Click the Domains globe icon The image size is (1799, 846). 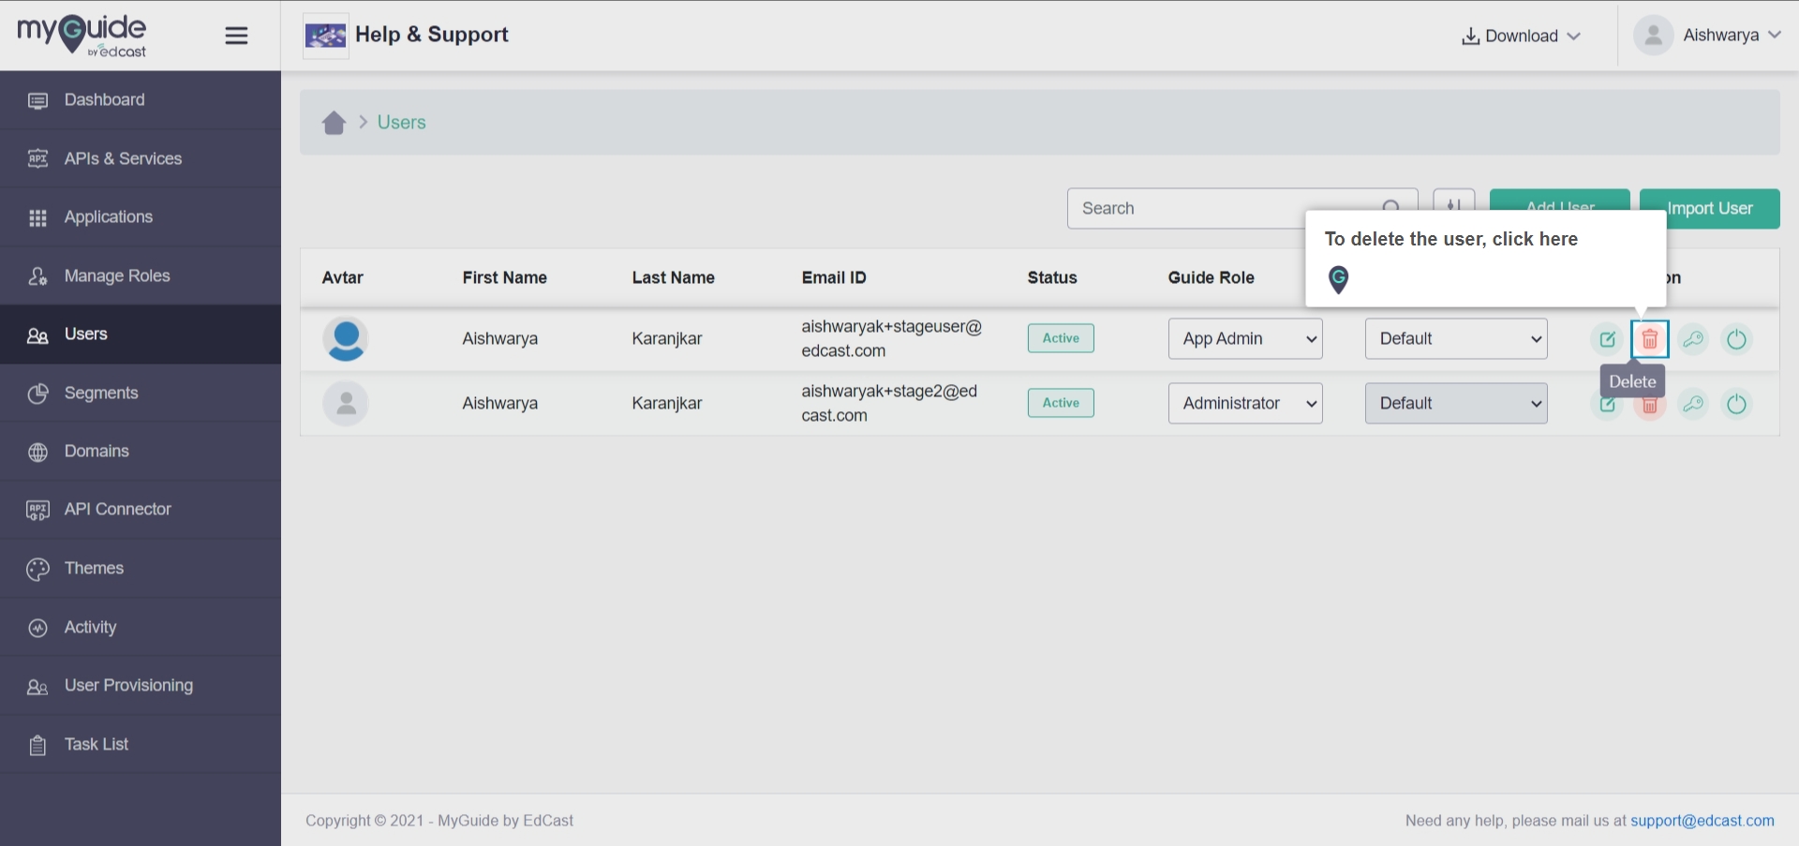tap(37, 452)
